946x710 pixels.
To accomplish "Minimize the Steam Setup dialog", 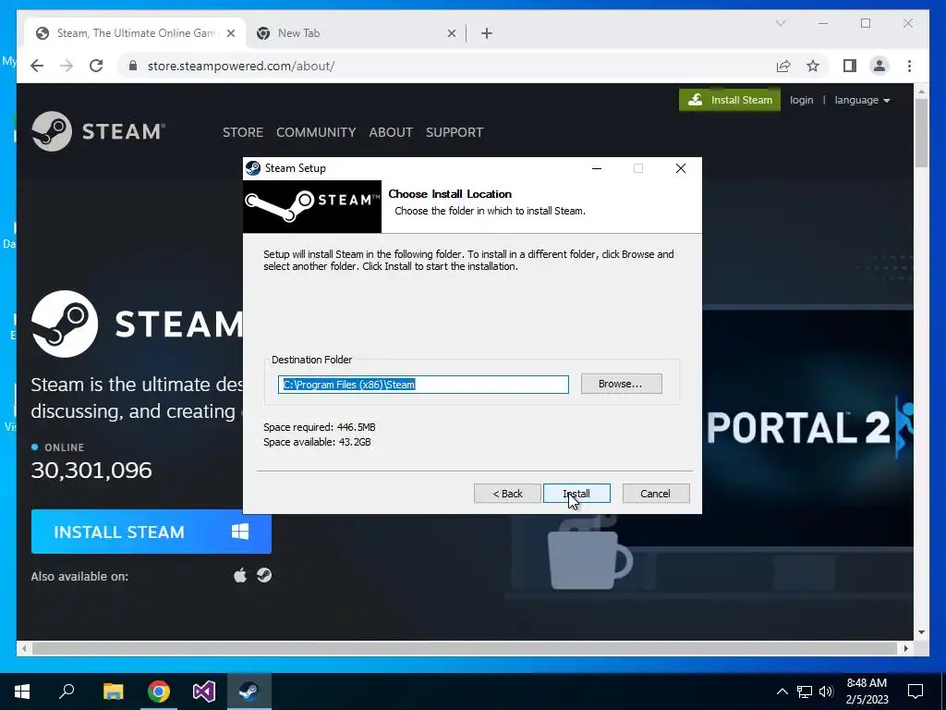I will click(x=597, y=168).
